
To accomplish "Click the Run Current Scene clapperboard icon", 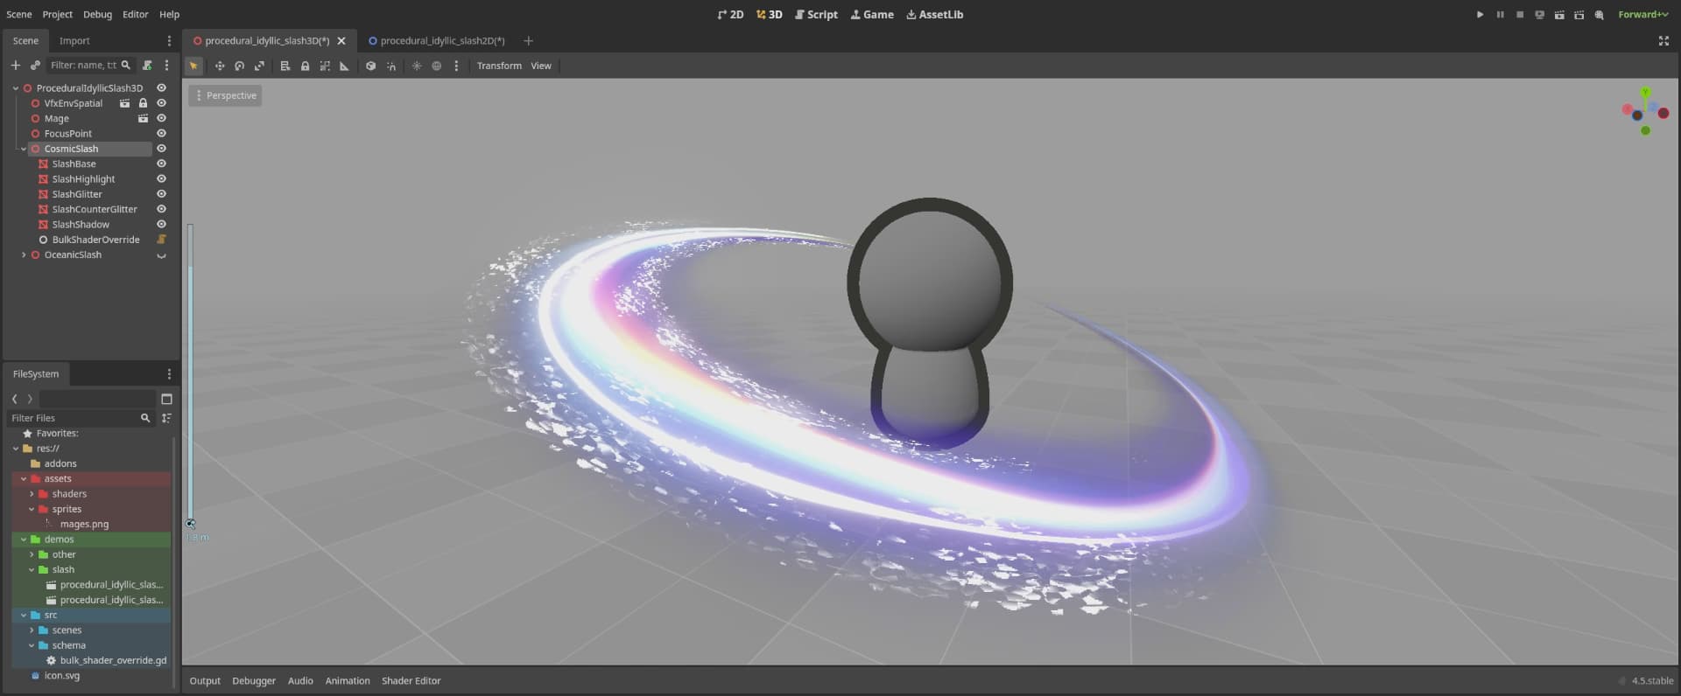I will point(1559,15).
